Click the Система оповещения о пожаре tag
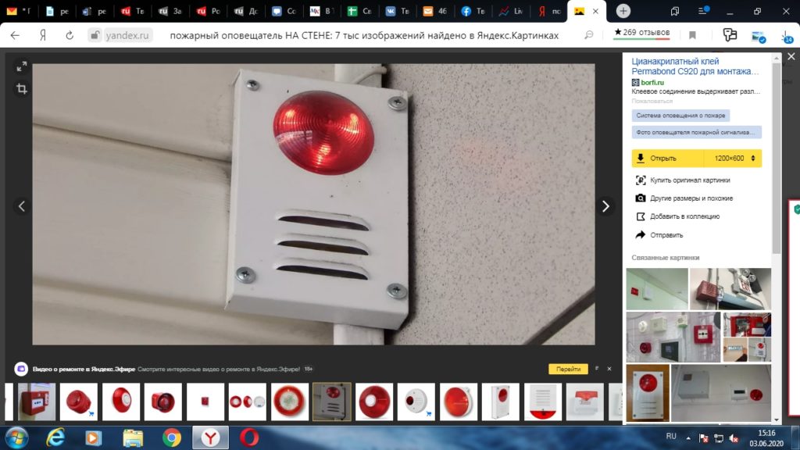Screen dimensions: 800x450 point(680,116)
